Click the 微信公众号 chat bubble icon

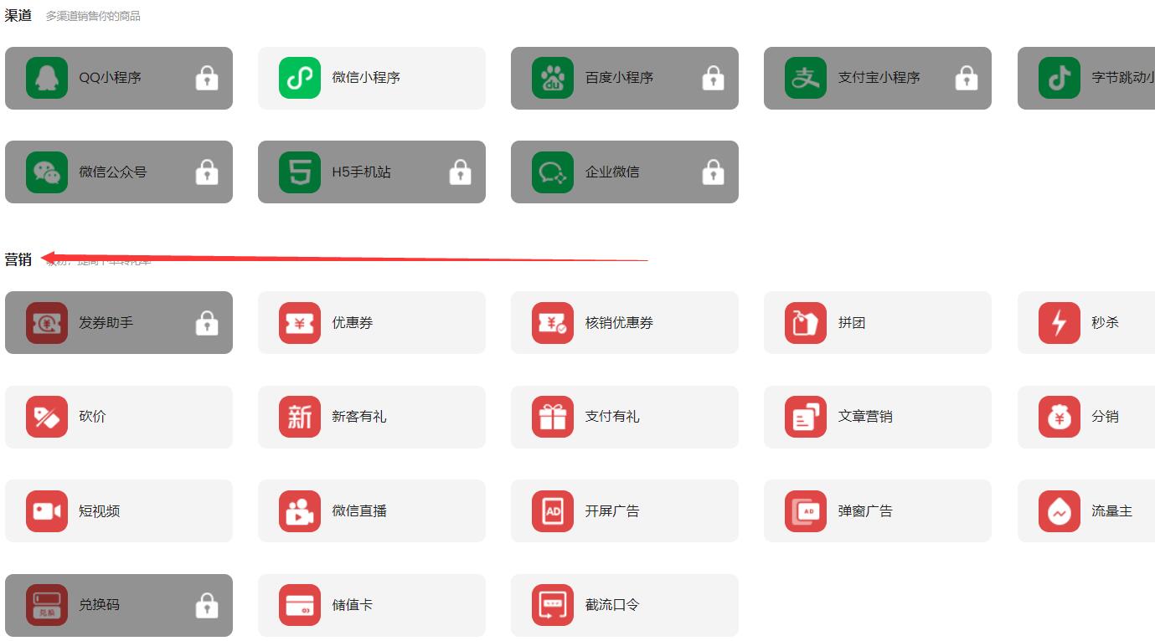pyautogui.click(x=47, y=172)
